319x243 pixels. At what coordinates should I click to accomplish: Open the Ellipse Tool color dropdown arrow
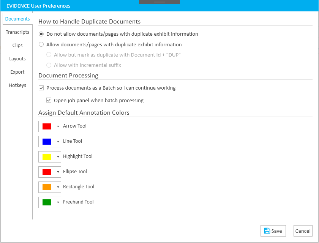58,172
